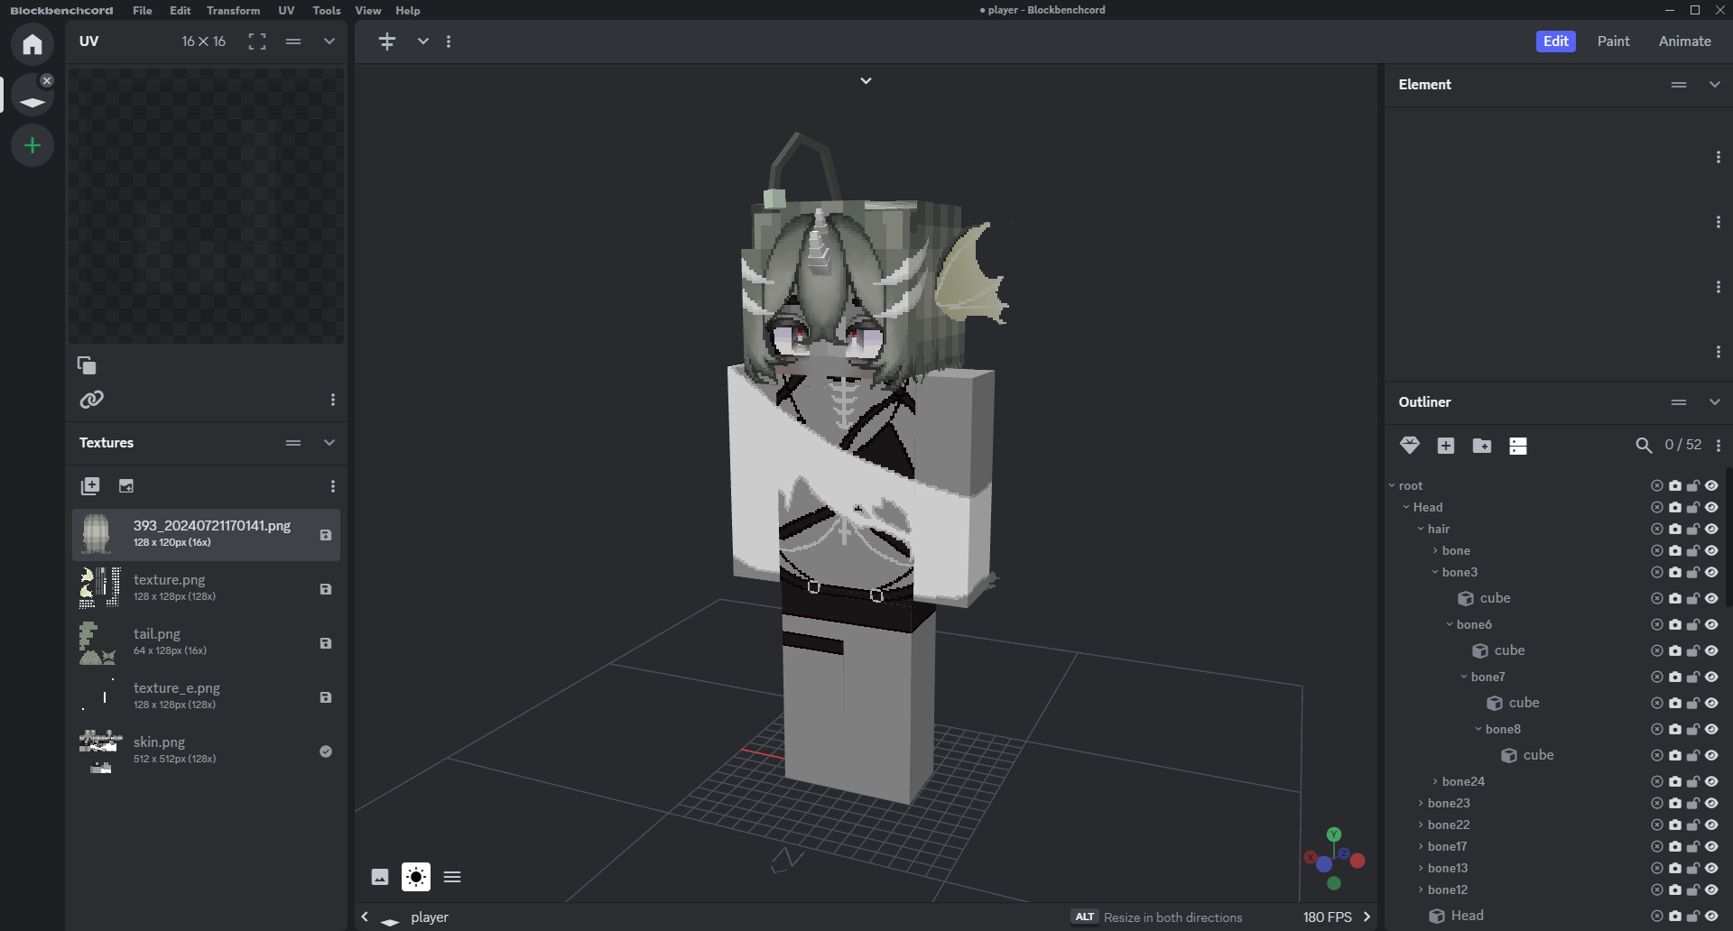This screenshot has width=1733, height=931.
Task: Switch to the Paint mode tab
Action: [x=1613, y=41]
